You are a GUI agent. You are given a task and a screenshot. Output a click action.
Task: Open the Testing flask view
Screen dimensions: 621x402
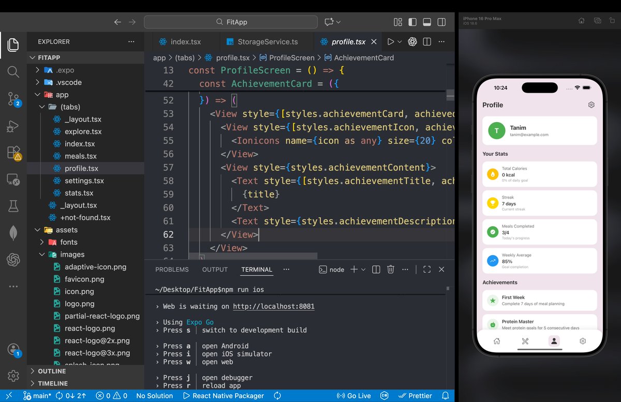tap(13, 206)
